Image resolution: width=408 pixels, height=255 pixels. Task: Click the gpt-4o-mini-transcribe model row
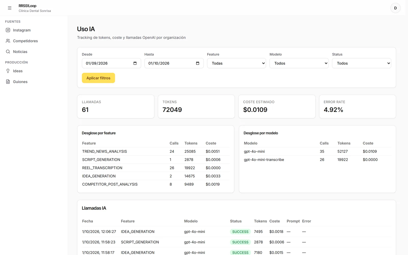click(317, 160)
